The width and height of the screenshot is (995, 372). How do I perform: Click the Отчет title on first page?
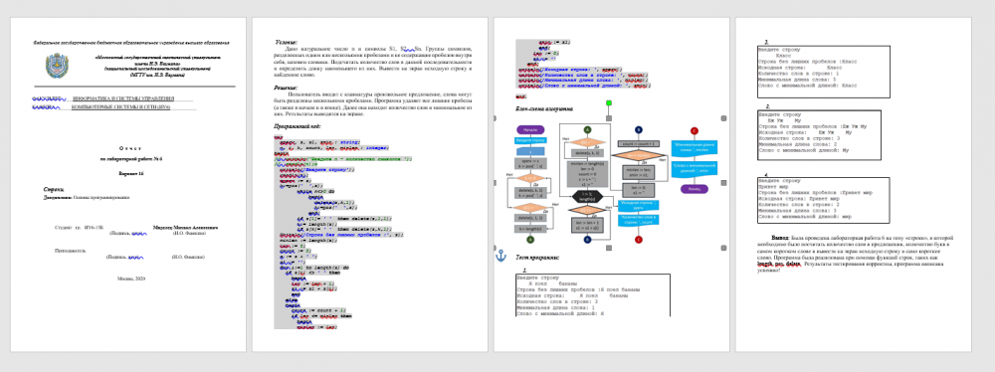127,145
